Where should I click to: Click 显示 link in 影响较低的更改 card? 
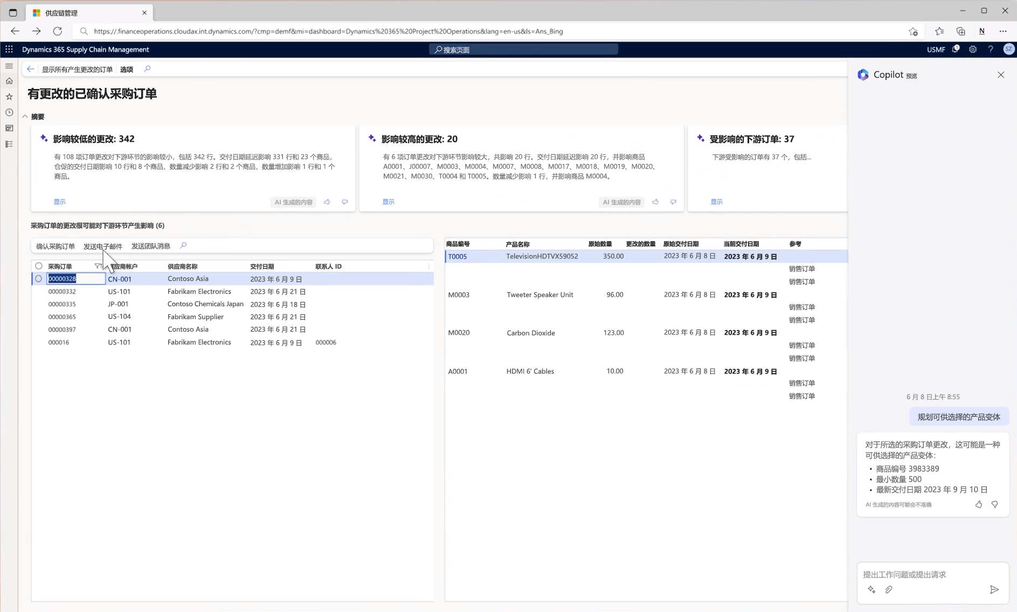(x=60, y=202)
